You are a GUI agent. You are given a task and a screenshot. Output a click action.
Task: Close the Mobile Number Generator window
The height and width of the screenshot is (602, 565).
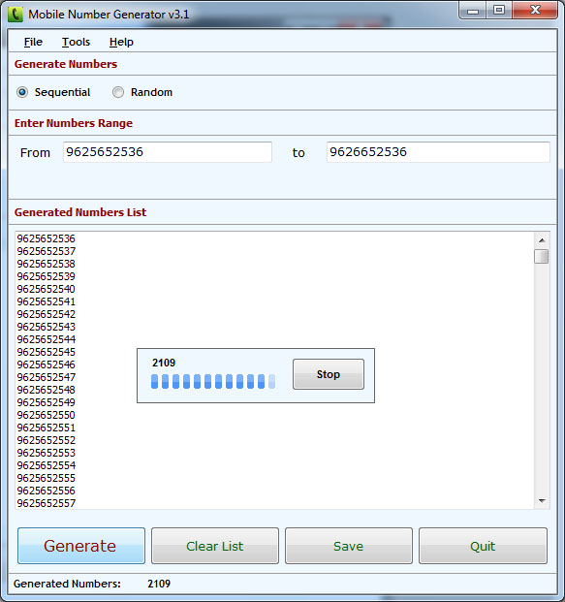(535, 11)
